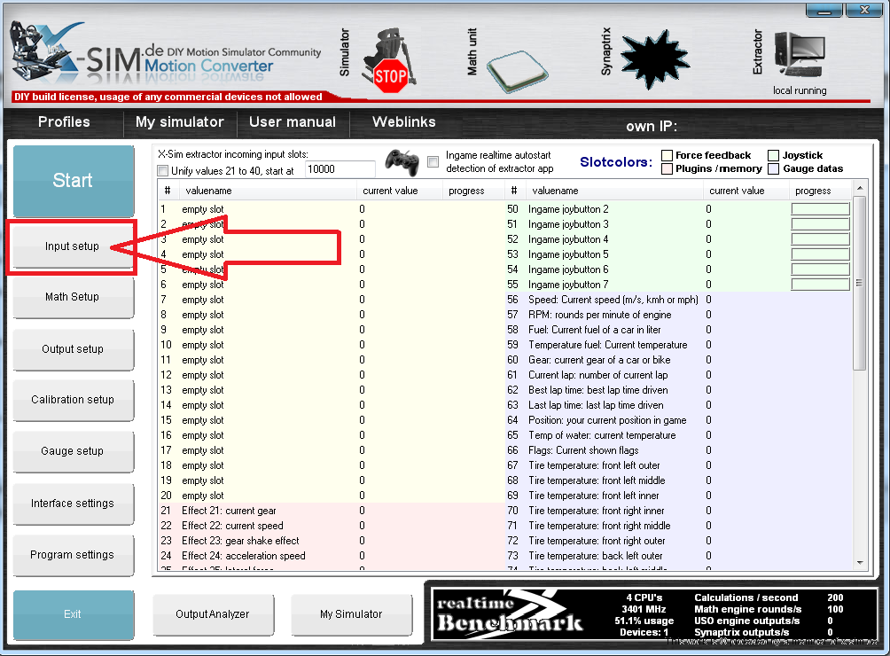890x656 pixels.
Task: Click the Force feedback color swatch
Action: click(x=667, y=155)
